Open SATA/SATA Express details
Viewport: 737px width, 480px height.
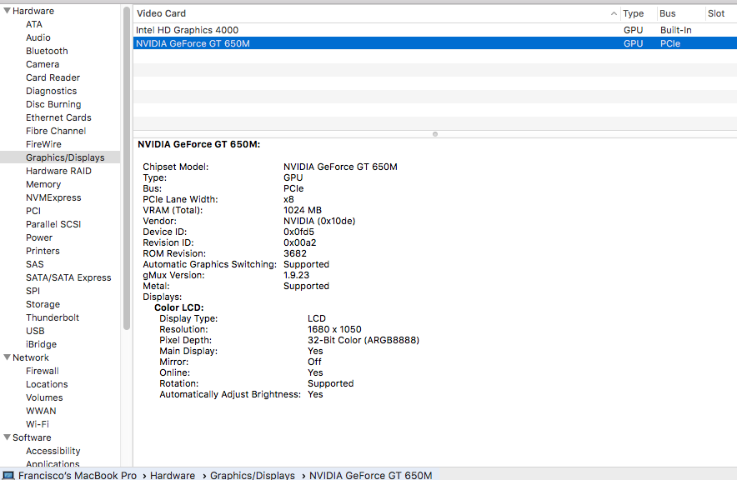click(68, 277)
